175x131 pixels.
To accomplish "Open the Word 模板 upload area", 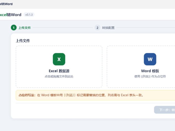I will point(141,67).
